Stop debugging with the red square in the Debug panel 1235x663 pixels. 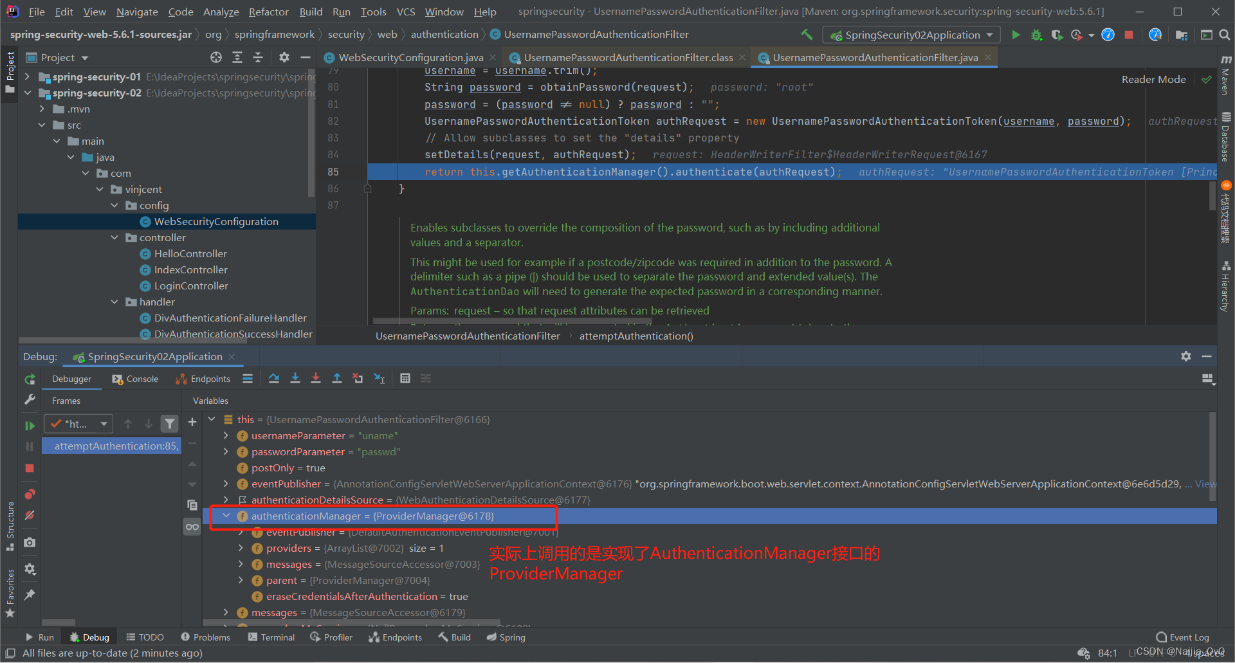tap(30, 468)
